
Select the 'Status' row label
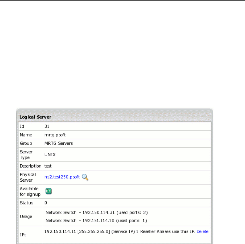point(27,203)
